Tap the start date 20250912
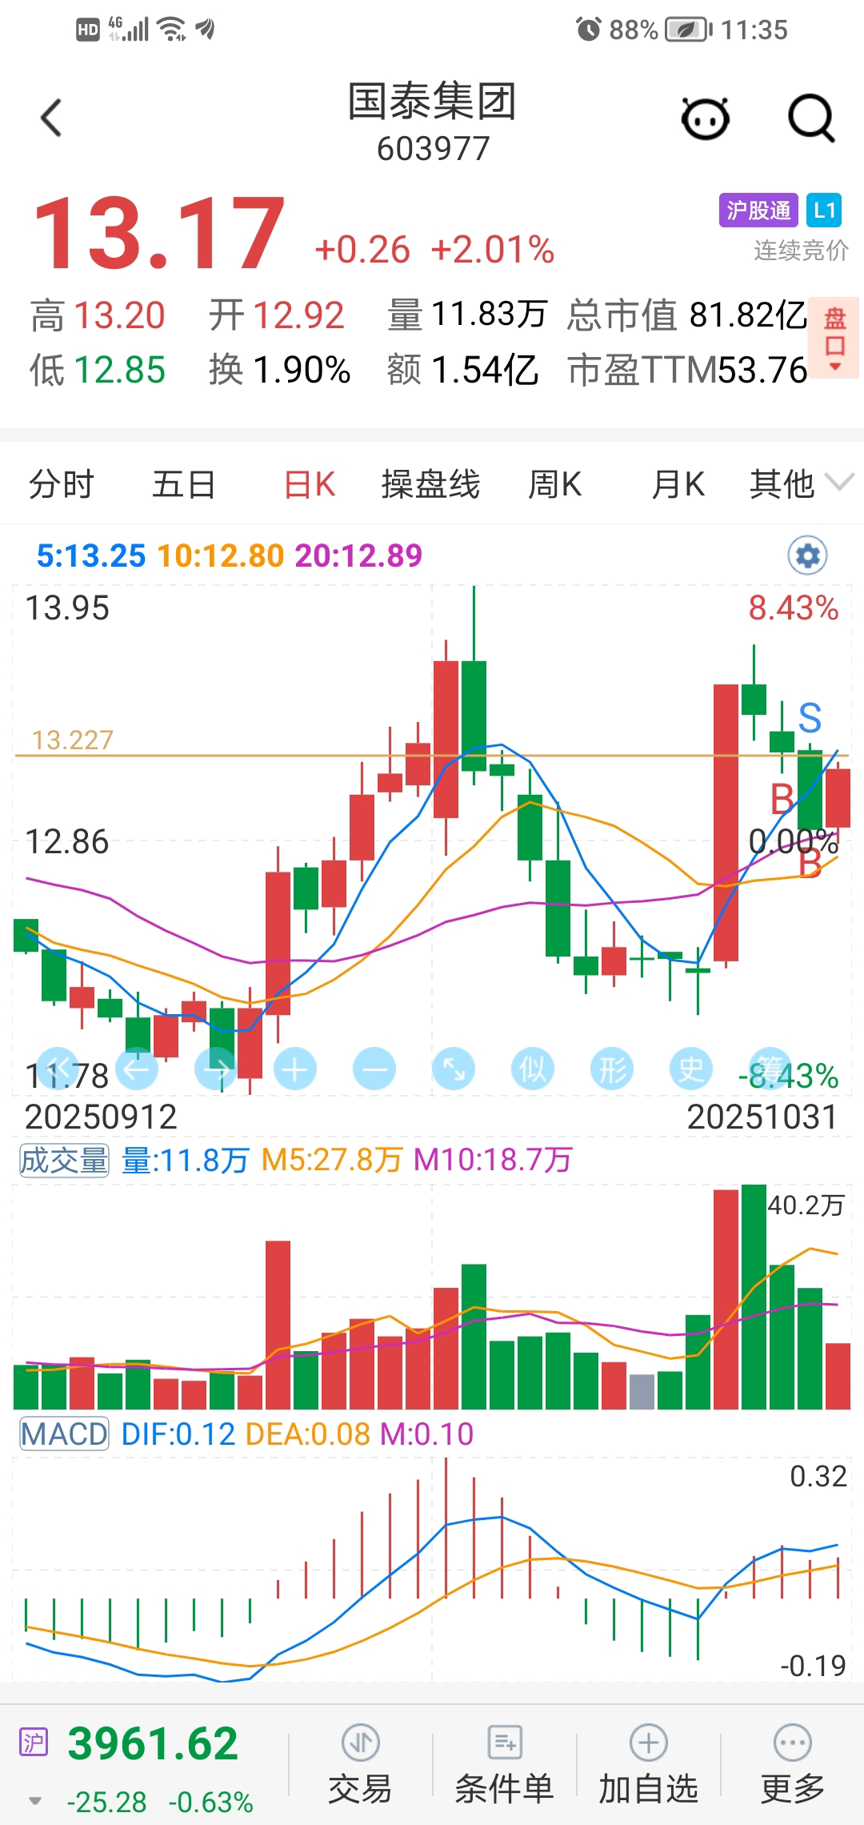 click(x=101, y=1117)
